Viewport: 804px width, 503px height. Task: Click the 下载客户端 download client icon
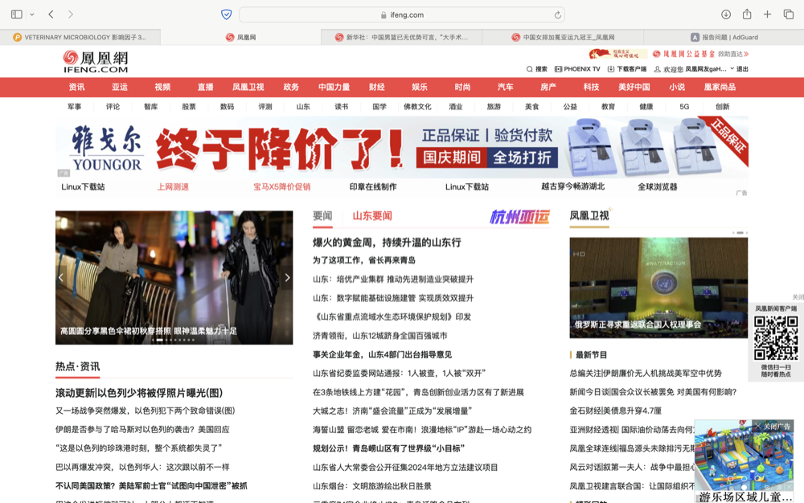coord(611,68)
